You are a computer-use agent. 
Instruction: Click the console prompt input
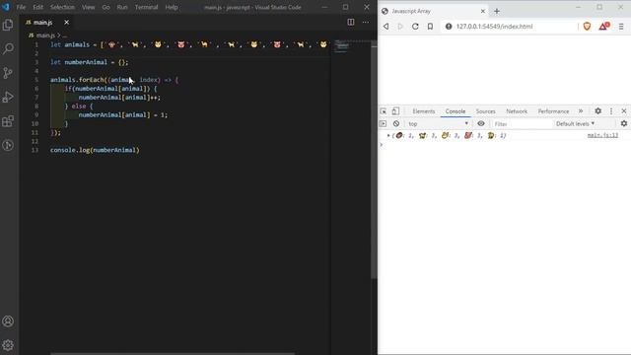503,145
